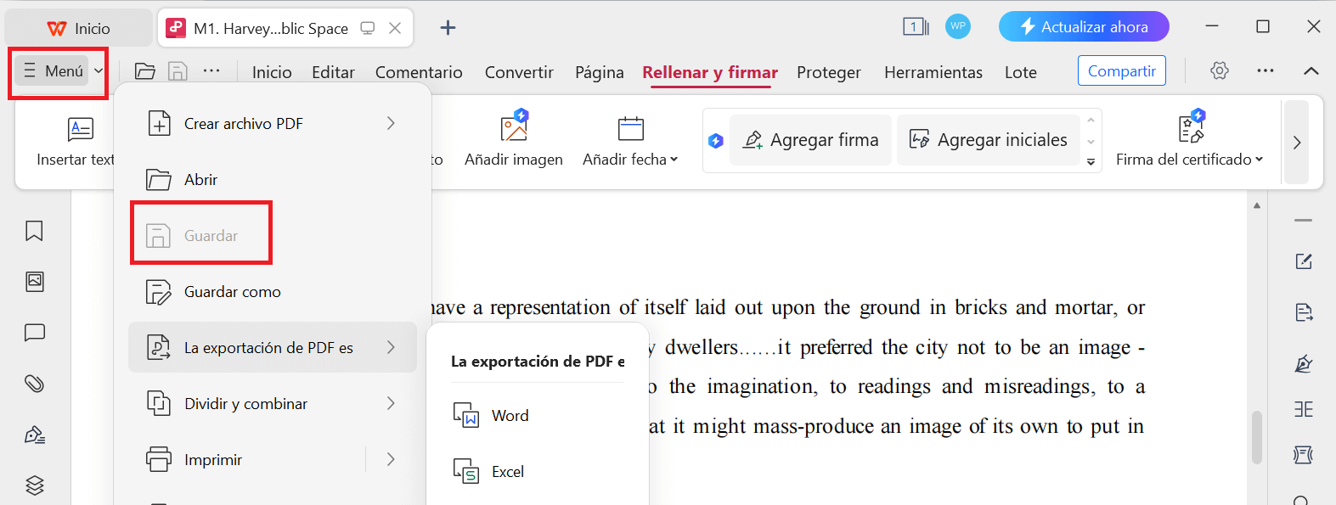Image resolution: width=1336 pixels, height=505 pixels.
Task: Click the Añadir imagen tool
Action: click(x=513, y=140)
